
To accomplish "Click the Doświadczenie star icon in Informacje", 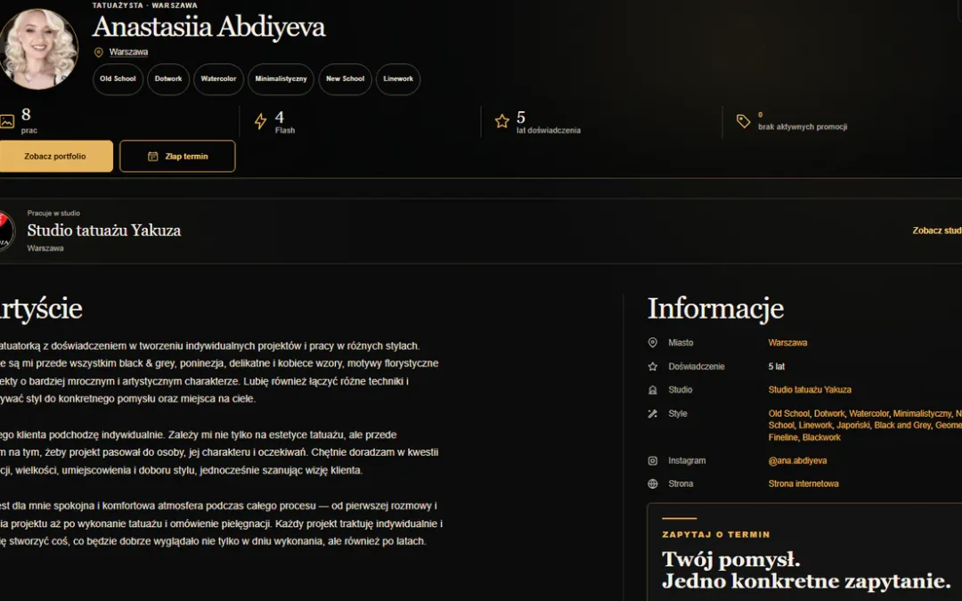I will pyautogui.click(x=653, y=367).
